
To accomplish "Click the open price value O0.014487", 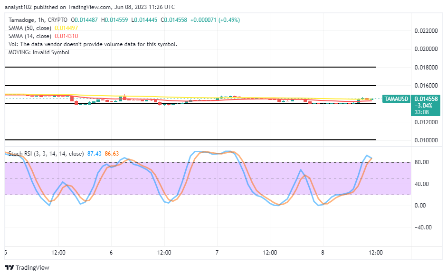I will pos(85,20).
